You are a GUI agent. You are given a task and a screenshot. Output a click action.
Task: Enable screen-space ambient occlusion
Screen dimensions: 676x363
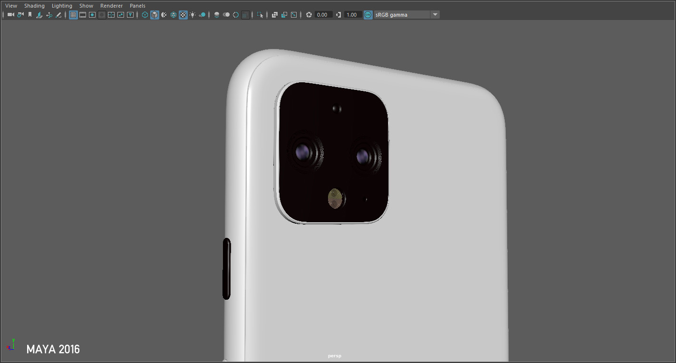click(x=216, y=15)
